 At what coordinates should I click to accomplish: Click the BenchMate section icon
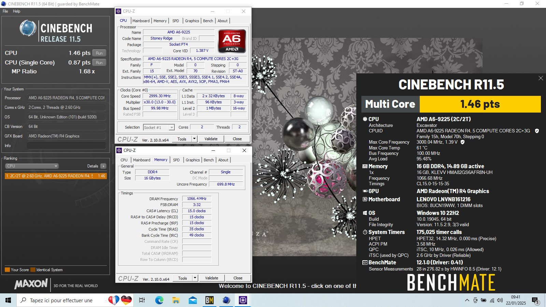point(365,262)
